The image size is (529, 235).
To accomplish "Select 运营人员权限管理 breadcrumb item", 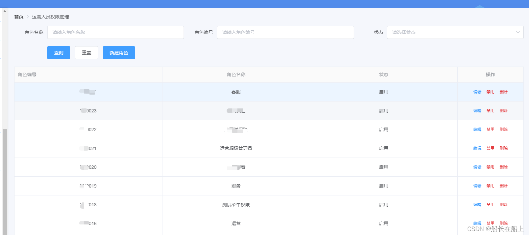I will (x=51, y=17).
